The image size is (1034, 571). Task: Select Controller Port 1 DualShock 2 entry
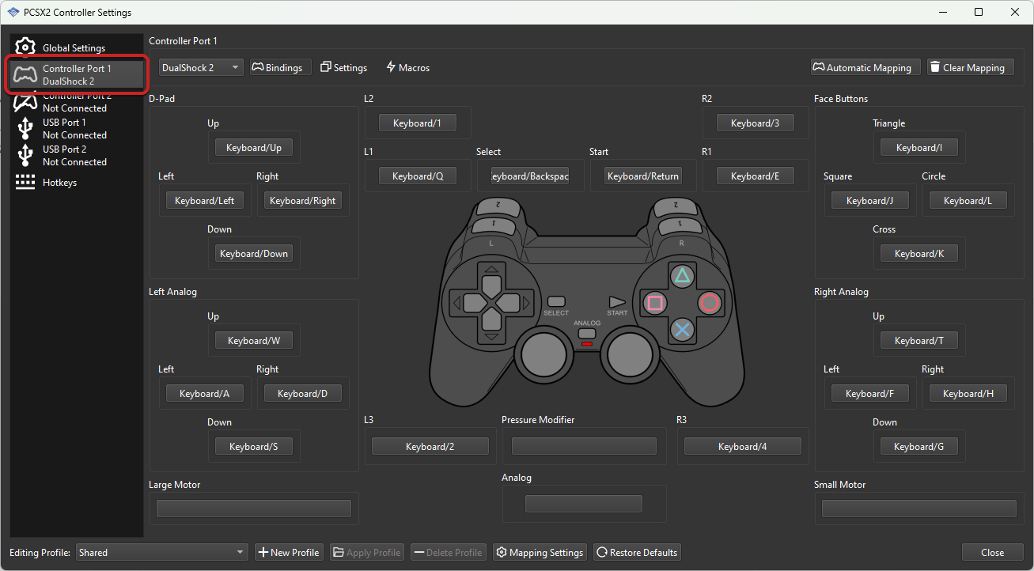(77, 74)
